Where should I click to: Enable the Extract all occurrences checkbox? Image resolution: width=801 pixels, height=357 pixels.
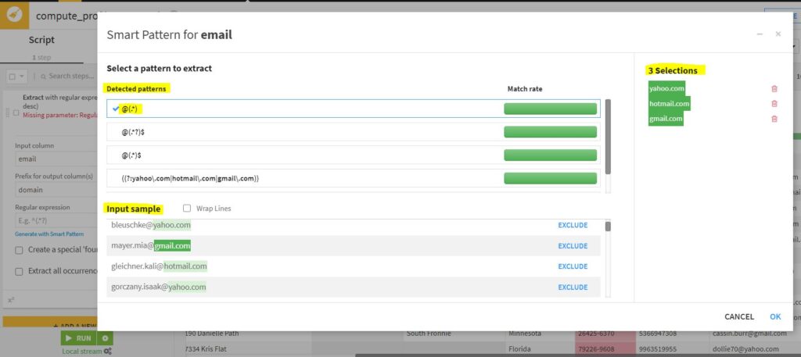pos(19,271)
